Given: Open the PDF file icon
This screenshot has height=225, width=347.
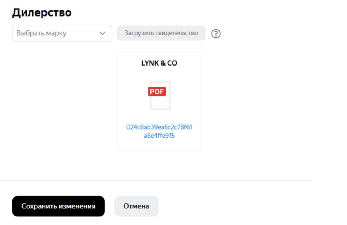Looking at the screenshot, I should [159, 95].
